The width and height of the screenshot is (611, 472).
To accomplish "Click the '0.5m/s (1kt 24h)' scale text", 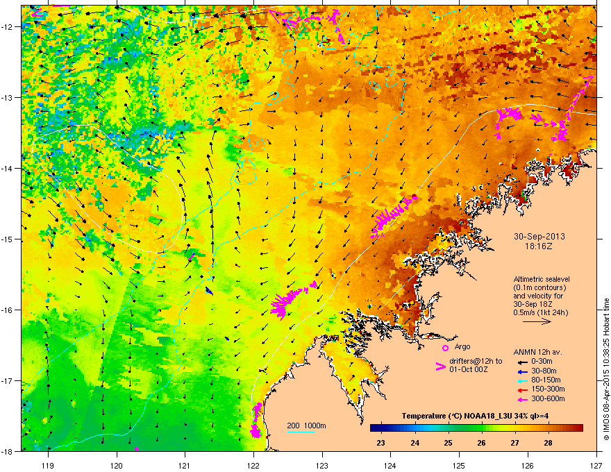I will (541, 312).
